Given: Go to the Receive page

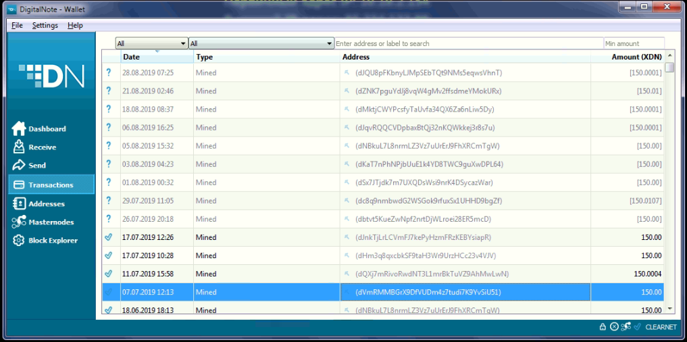Looking at the screenshot, I should [x=34, y=147].
